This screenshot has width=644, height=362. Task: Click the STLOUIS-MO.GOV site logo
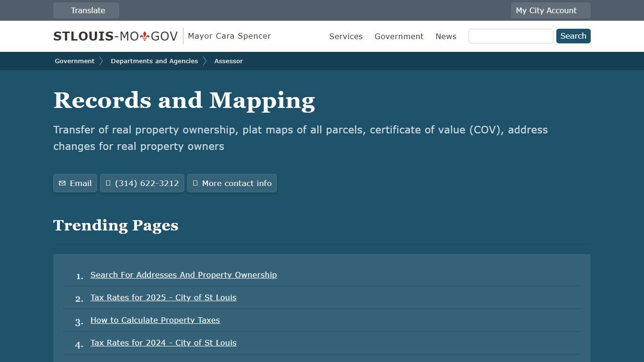[x=115, y=36]
